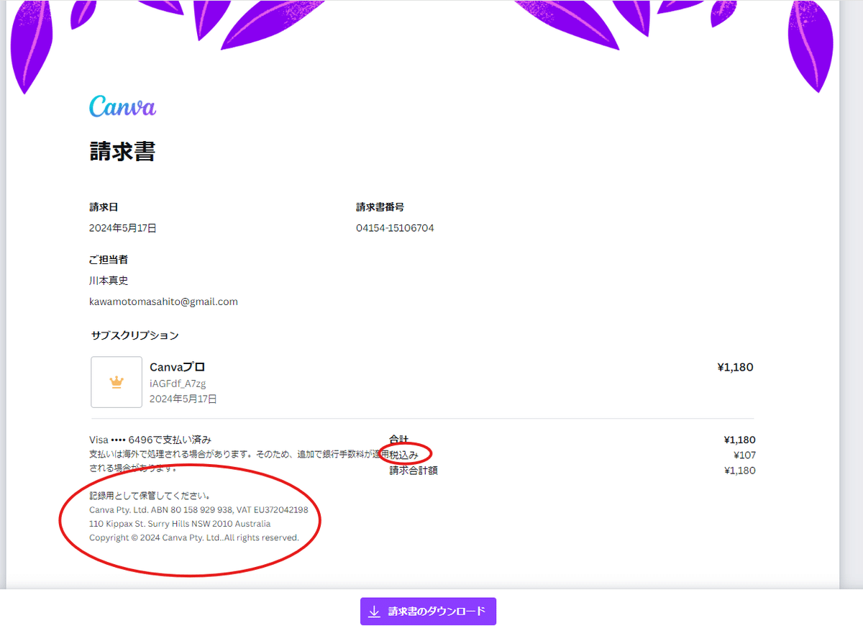Screen dimensions: 863x626
Task: Select the 税込み label
Action: click(403, 455)
